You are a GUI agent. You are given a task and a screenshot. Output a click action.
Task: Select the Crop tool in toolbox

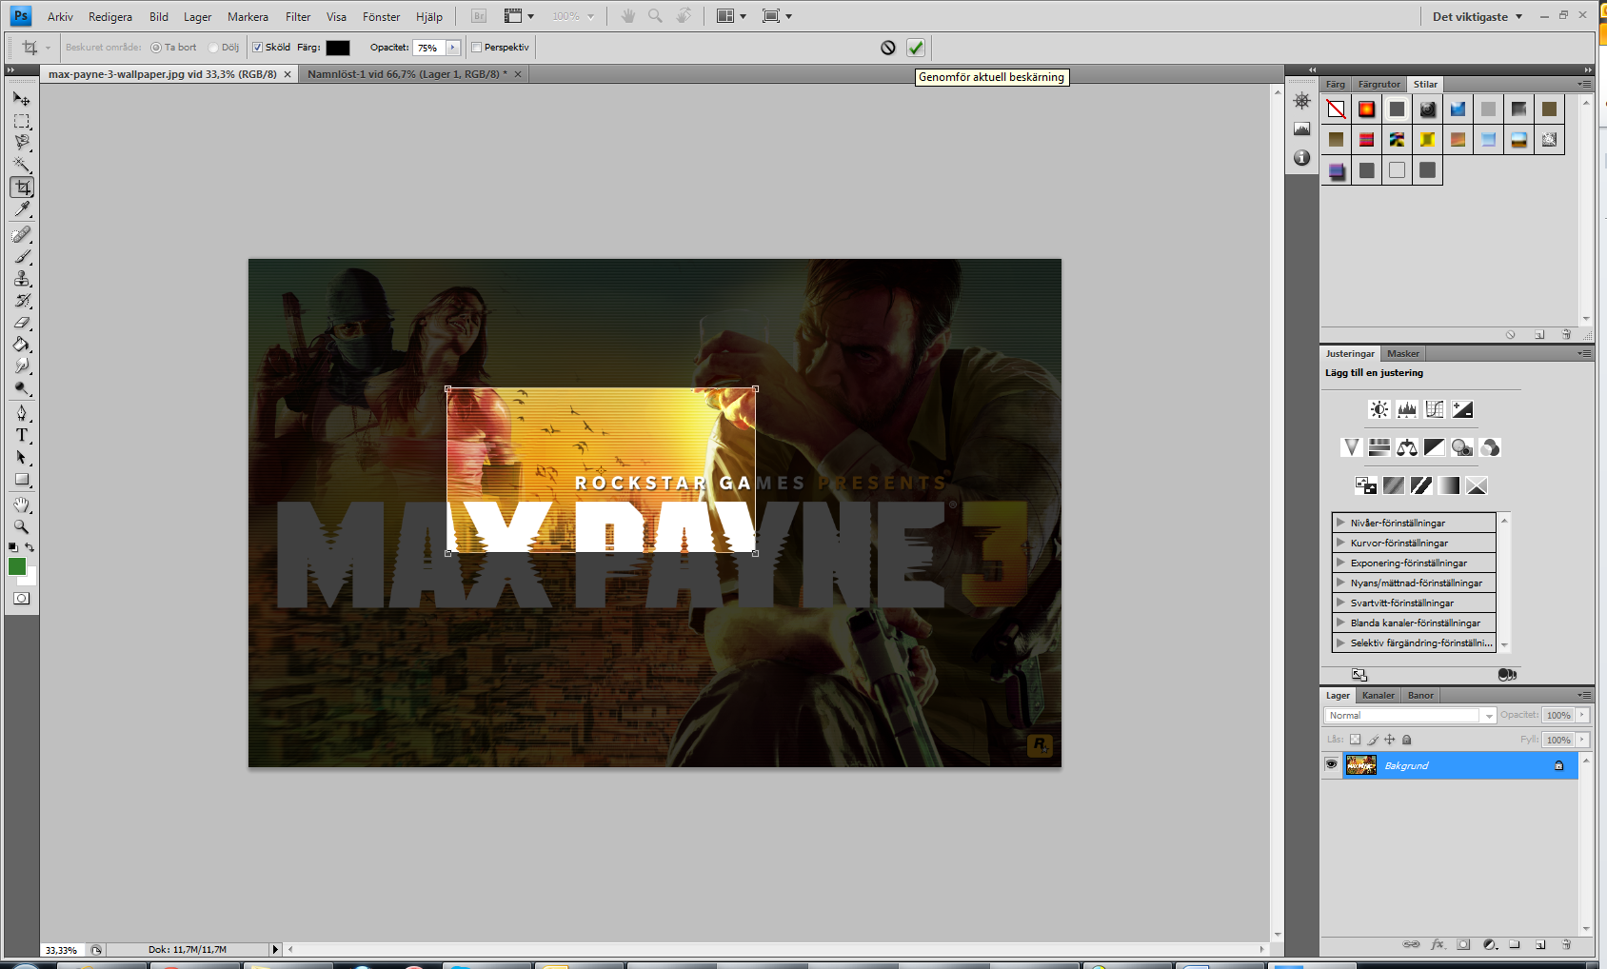(x=22, y=188)
